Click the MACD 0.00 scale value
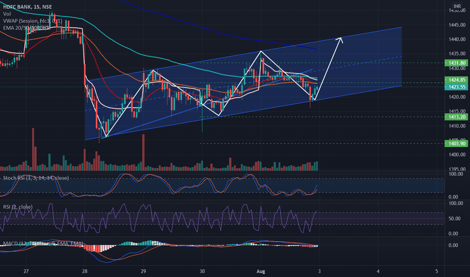This screenshot has height=277, width=470. coord(453,245)
